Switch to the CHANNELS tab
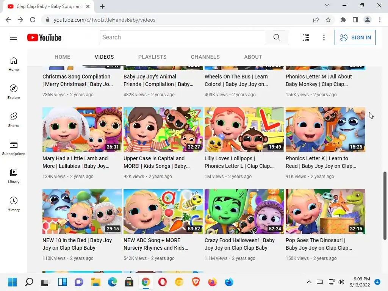The image size is (388, 291). (x=205, y=57)
